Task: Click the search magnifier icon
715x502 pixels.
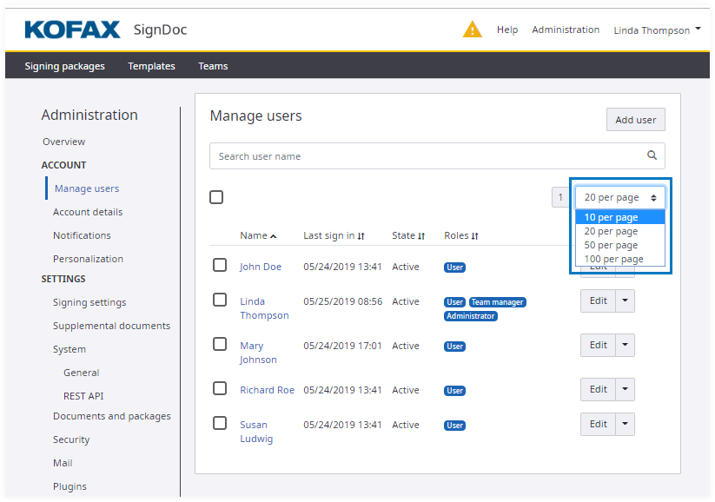Action: pyautogui.click(x=652, y=156)
